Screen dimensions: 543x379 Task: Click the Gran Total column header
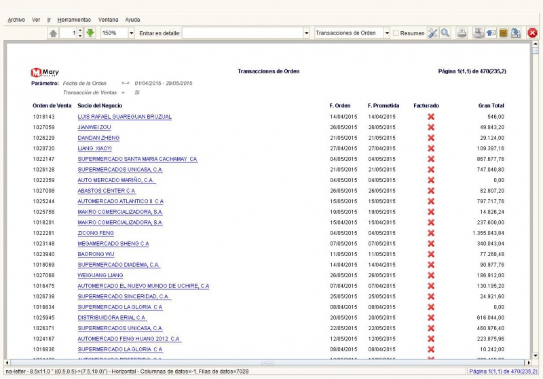pyautogui.click(x=491, y=106)
